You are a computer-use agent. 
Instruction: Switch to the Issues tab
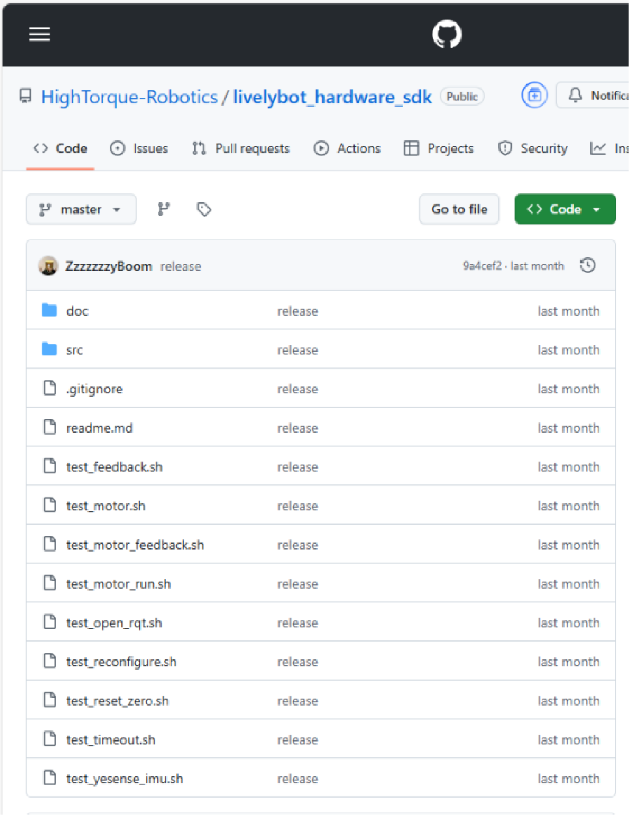coord(139,148)
